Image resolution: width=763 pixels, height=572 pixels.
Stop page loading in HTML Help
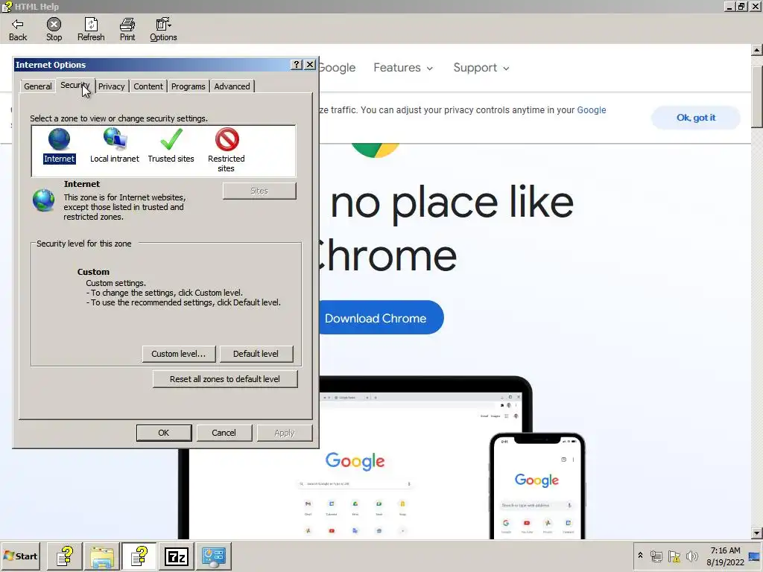click(x=54, y=29)
